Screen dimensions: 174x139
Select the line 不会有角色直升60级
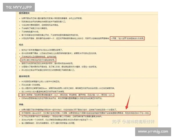(x=30, y=32)
